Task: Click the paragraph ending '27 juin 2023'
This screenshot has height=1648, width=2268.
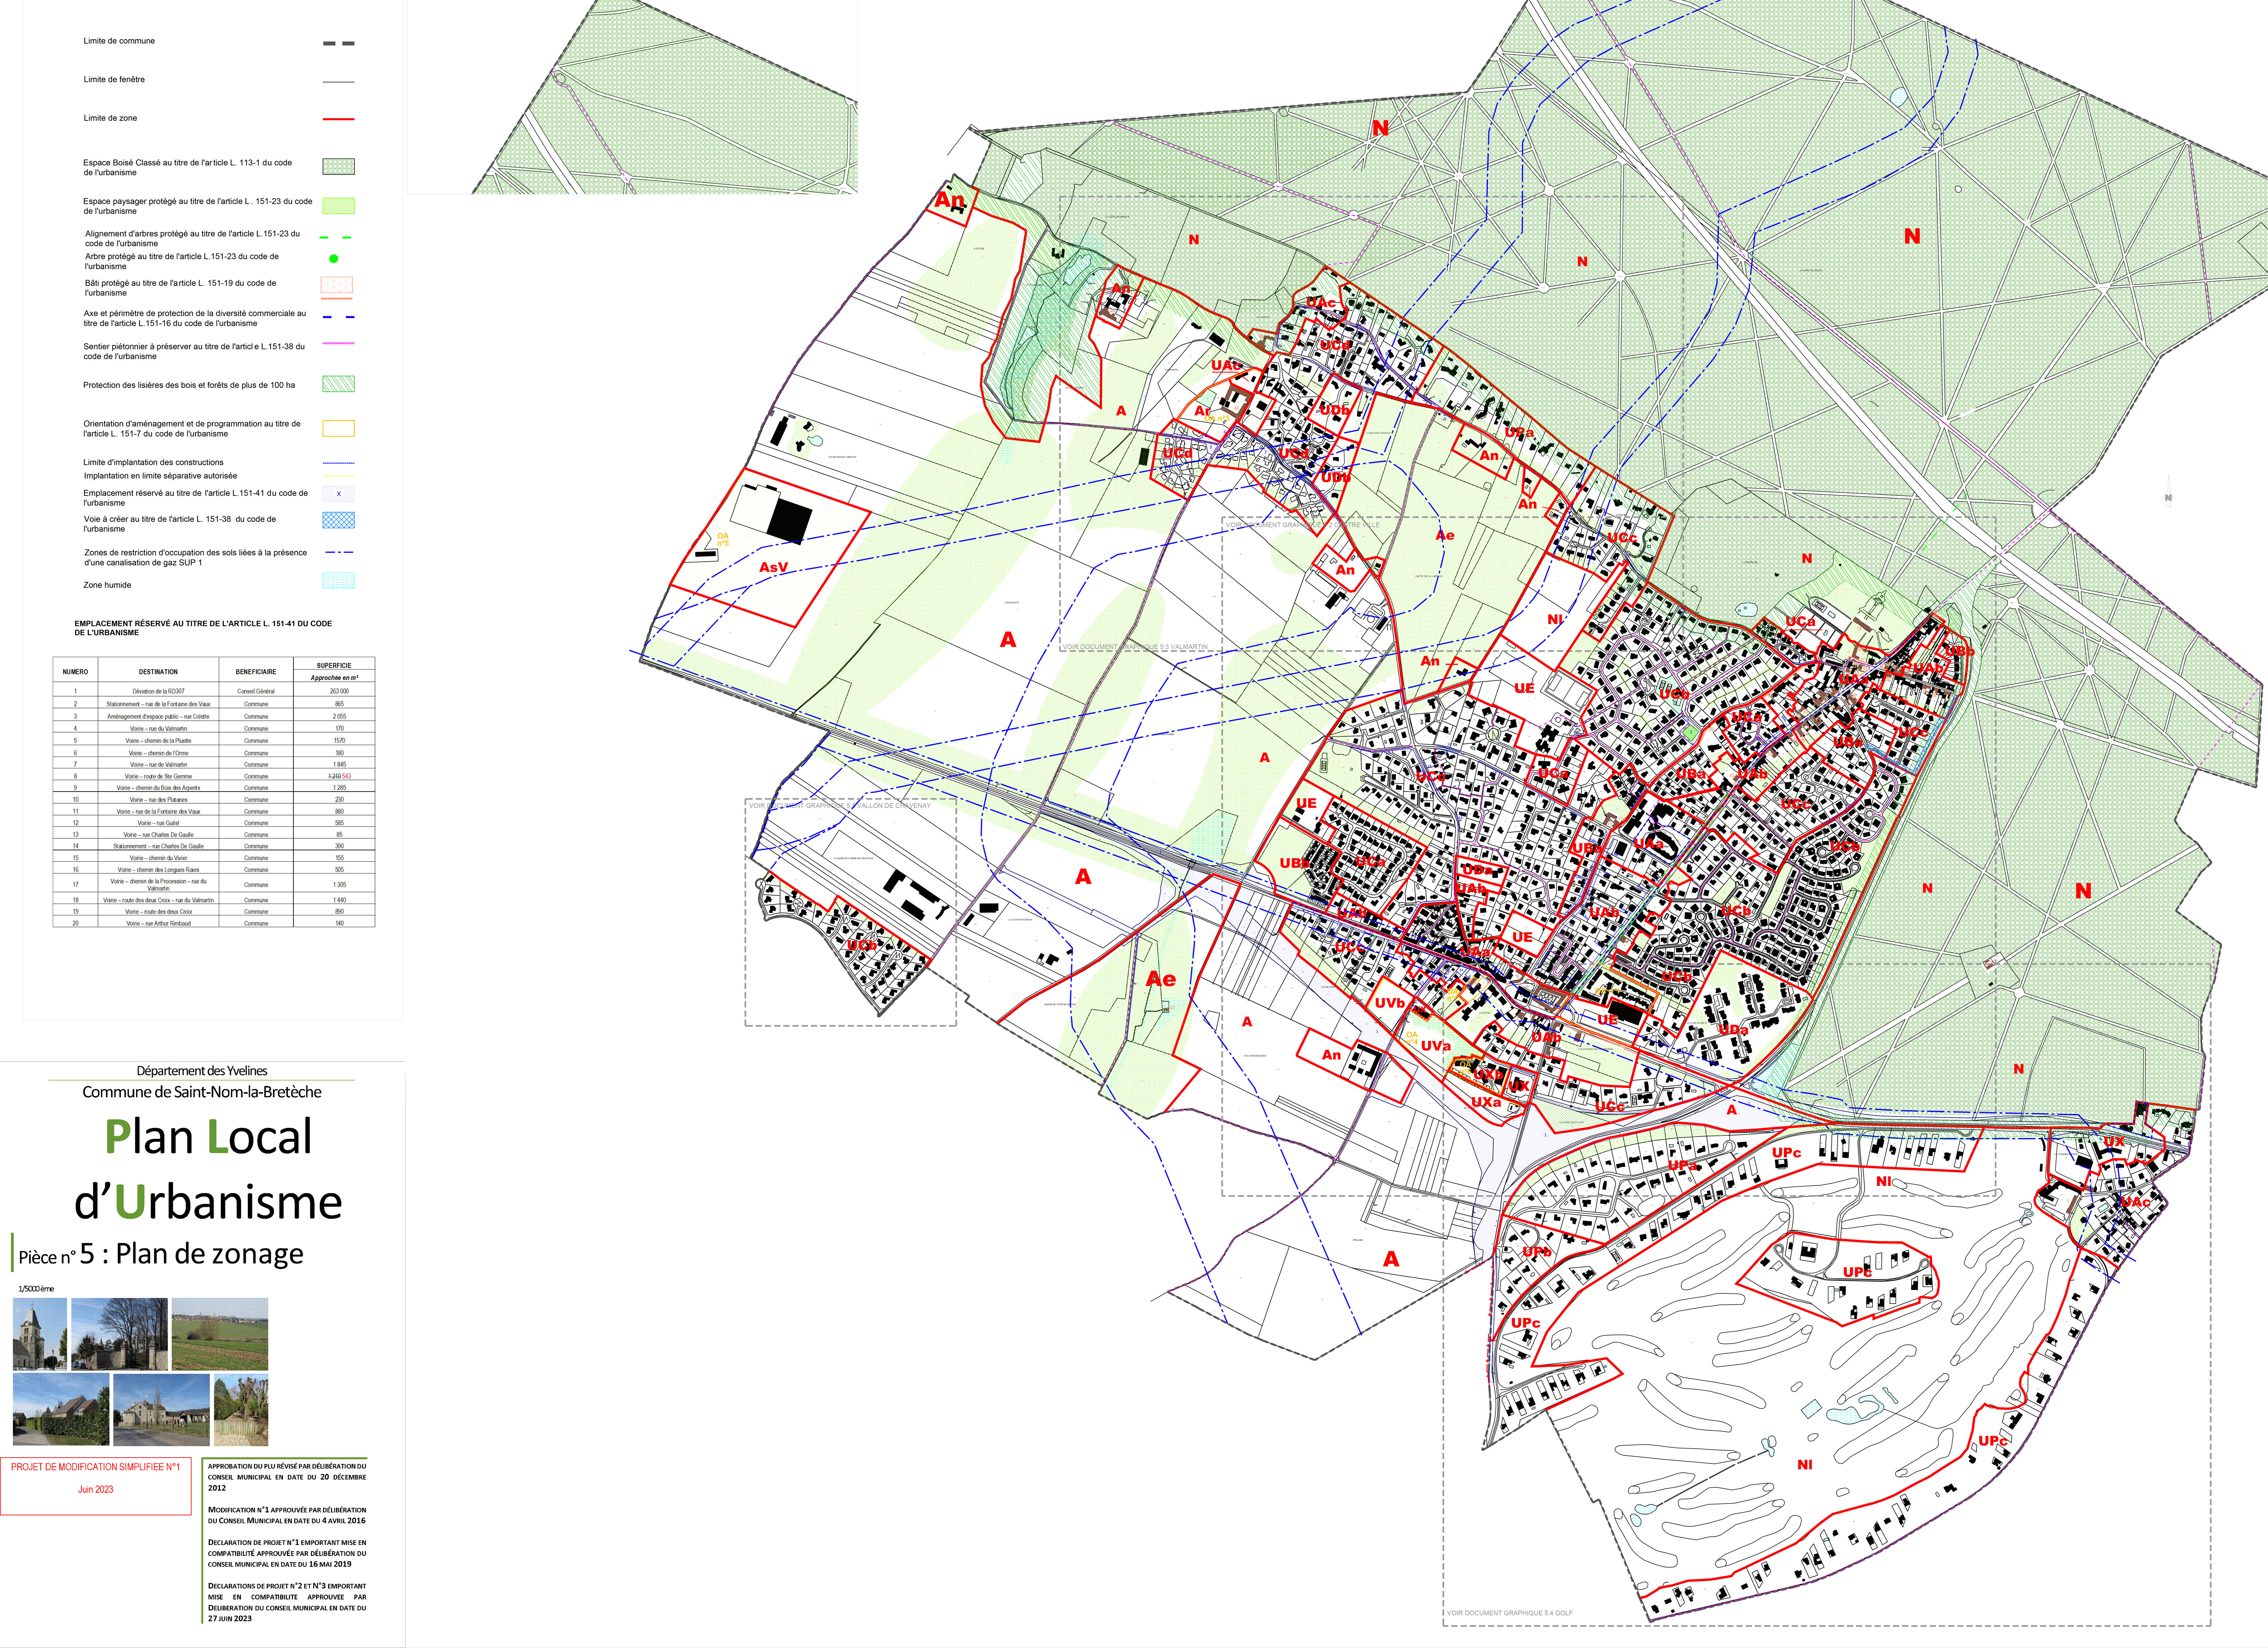Action: pos(287,1602)
